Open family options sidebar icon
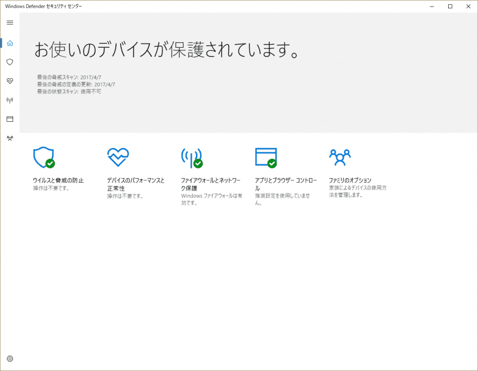The image size is (478, 371). click(10, 138)
